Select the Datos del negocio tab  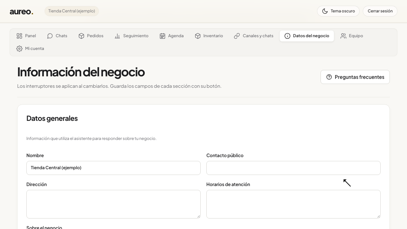pos(307,36)
